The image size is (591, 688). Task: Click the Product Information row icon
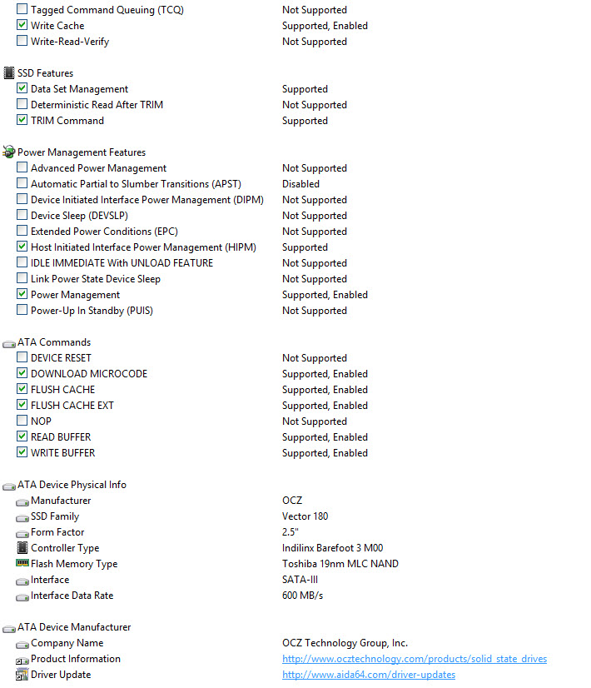(22, 661)
